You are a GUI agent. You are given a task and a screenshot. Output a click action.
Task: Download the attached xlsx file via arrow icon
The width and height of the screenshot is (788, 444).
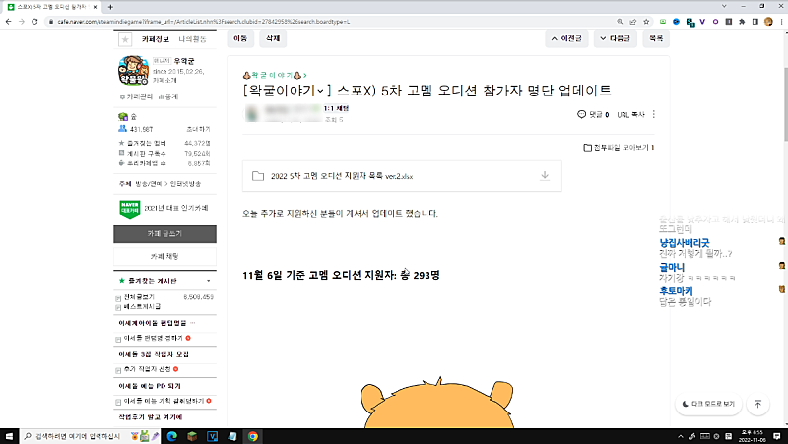[545, 175]
